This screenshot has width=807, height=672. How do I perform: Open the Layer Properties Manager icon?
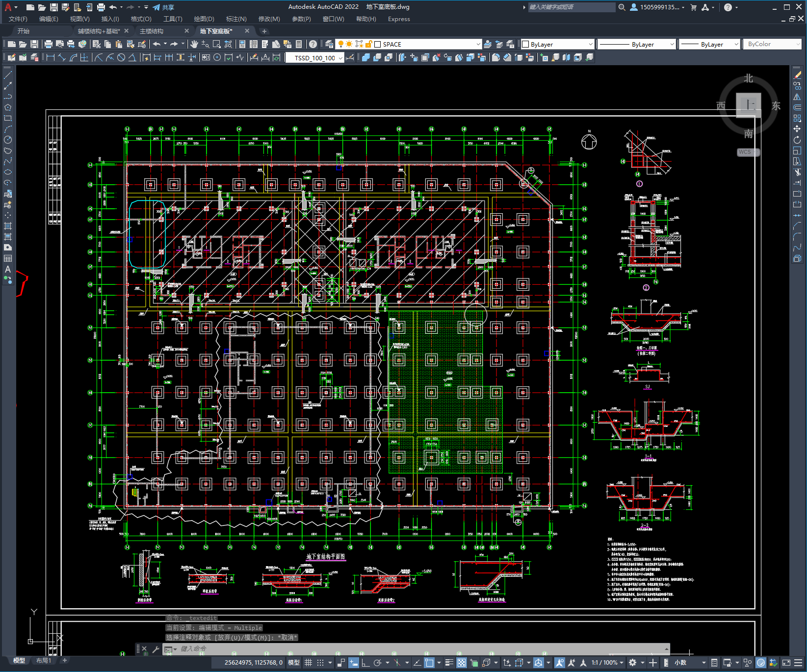329,44
